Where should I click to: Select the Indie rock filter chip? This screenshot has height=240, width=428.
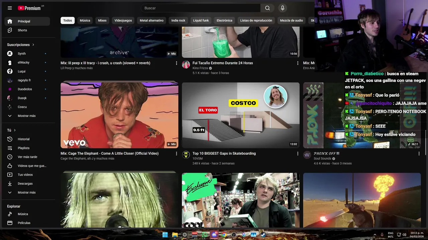coord(178,20)
